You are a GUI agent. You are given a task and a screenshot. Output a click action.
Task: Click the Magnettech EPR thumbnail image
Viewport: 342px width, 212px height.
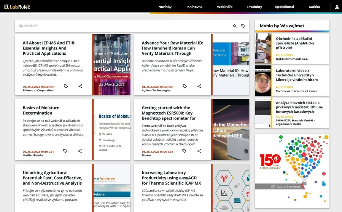[x=231, y=129]
